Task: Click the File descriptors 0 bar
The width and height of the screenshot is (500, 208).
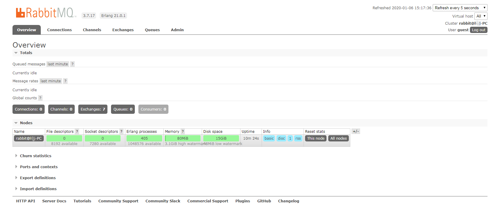Action: coord(64,138)
